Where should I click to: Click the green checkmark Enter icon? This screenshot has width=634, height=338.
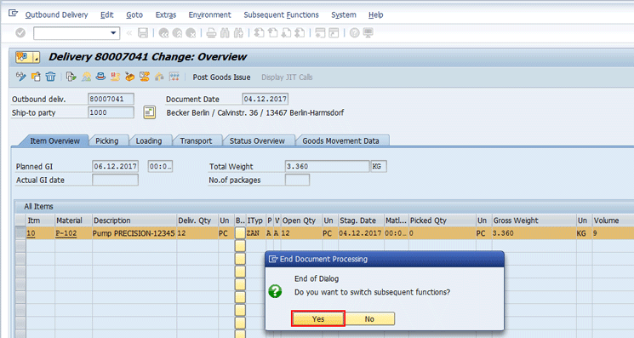tap(20, 32)
